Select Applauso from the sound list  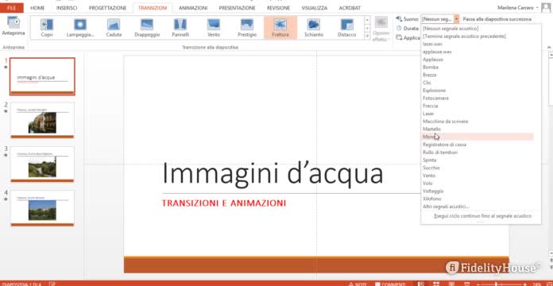tap(433, 60)
